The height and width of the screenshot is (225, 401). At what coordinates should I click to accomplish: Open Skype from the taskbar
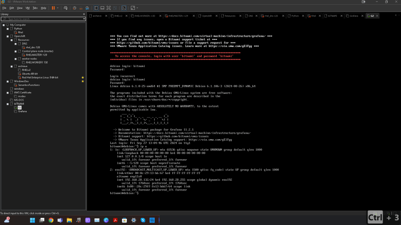pyautogui.click(x=143, y=220)
